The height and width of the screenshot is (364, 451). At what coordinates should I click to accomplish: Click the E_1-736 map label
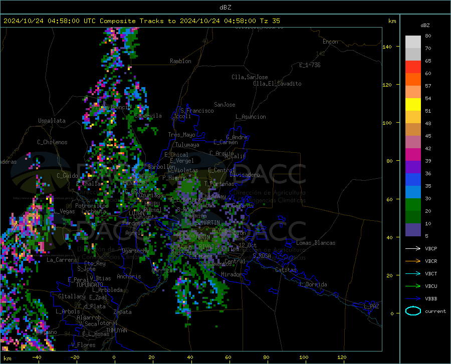tap(310, 65)
